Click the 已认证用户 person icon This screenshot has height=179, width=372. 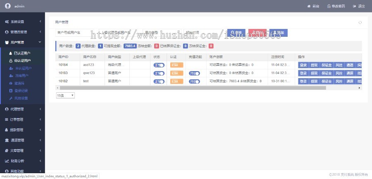(10, 53)
